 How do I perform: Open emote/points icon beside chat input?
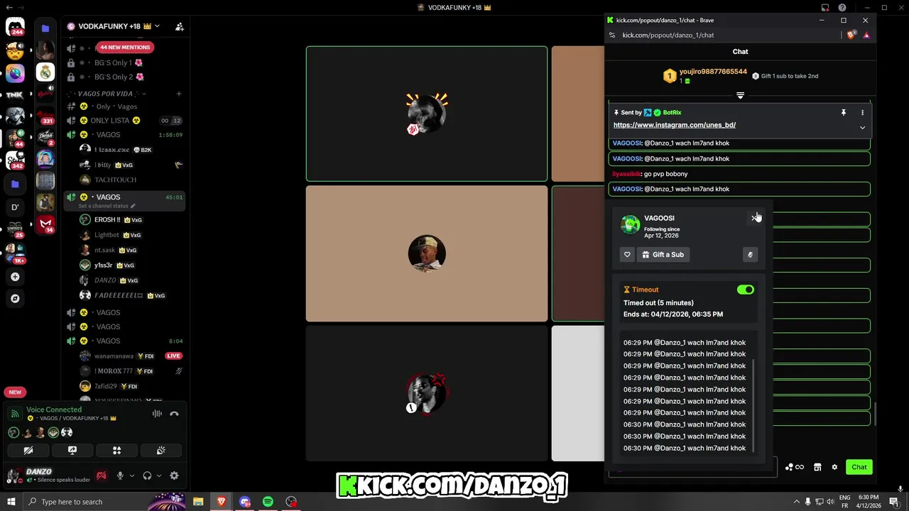click(795, 467)
